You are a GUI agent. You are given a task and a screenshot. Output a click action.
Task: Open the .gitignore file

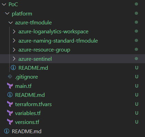[x=26, y=77]
